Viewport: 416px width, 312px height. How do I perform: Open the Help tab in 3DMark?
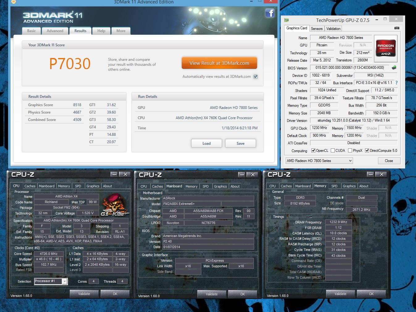(x=101, y=31)
